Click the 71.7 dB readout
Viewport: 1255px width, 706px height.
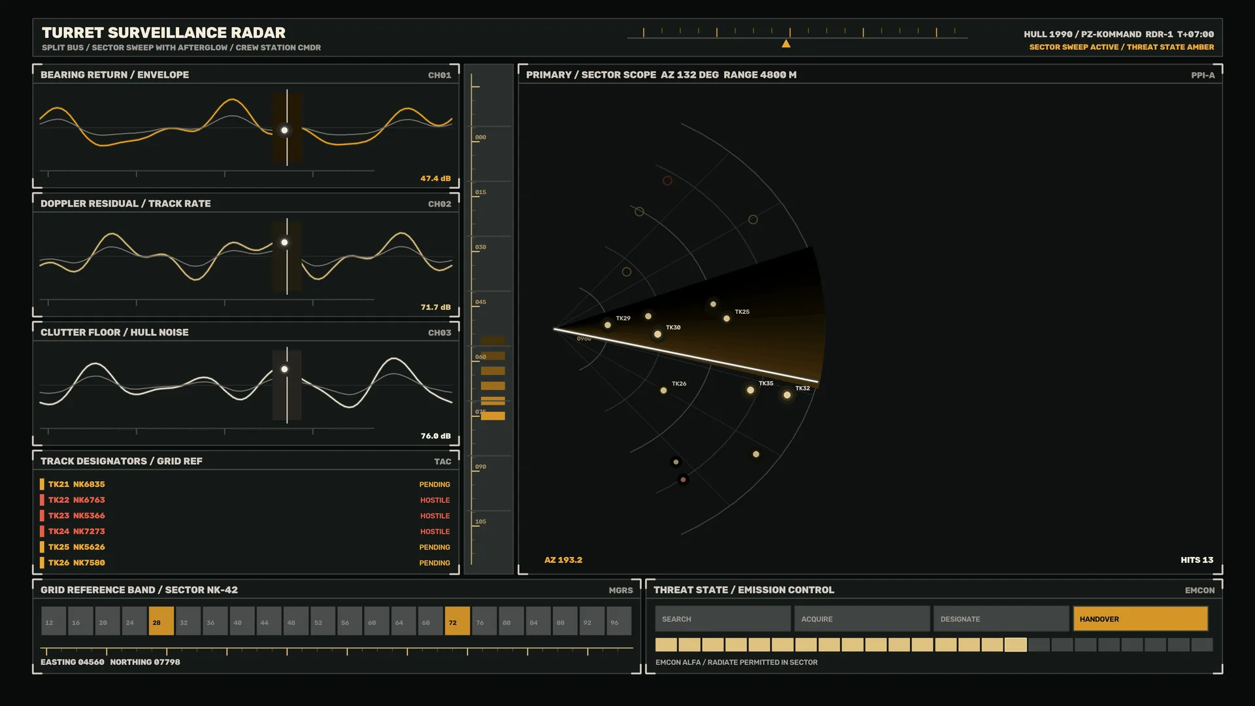(435, 307)
